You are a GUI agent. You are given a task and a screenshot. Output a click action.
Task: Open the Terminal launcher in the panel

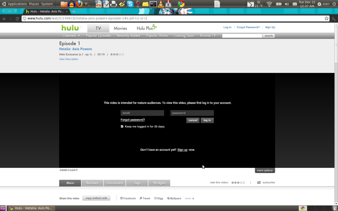pyautogui.click(x=153, y=4)
